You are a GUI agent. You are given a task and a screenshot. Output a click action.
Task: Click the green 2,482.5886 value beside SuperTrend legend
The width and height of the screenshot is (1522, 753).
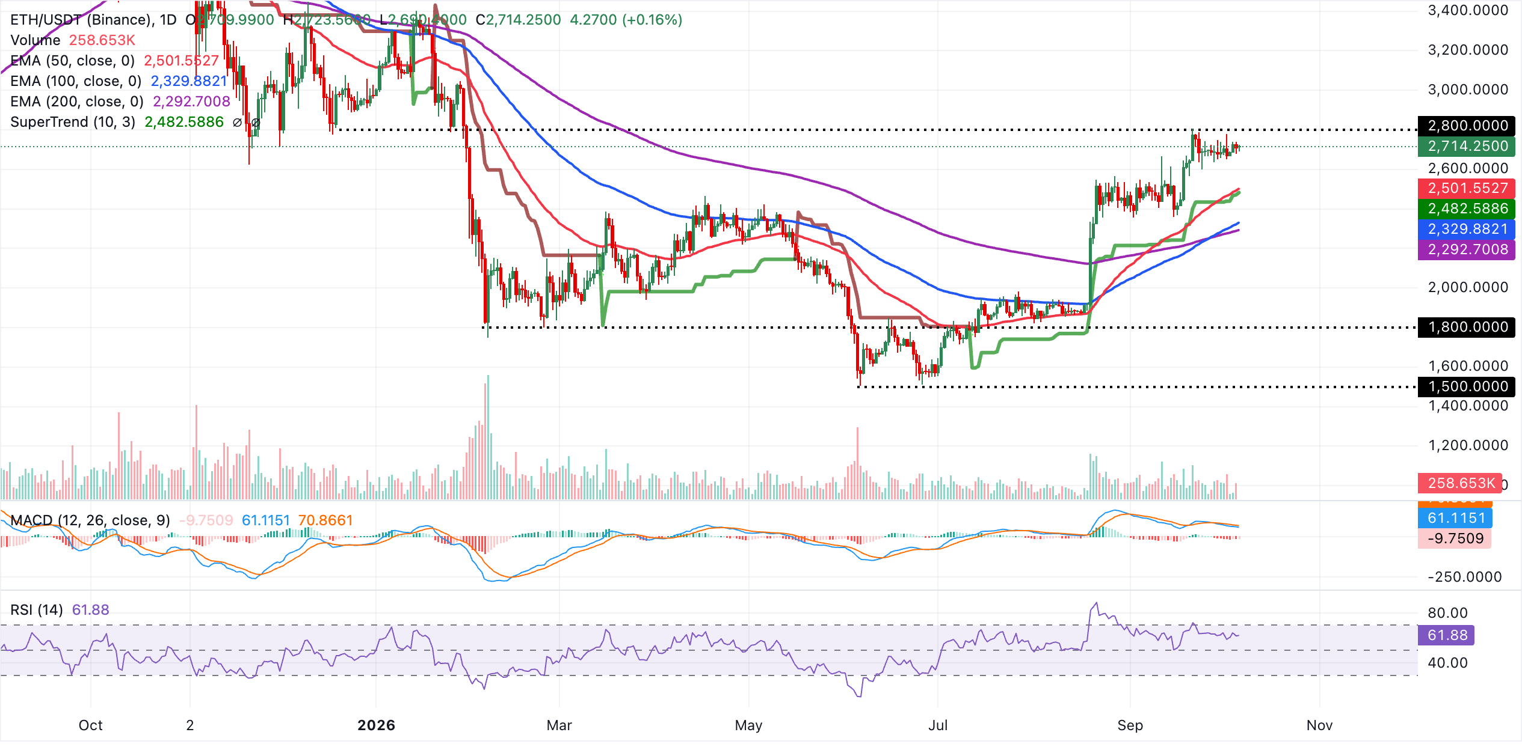point(184,122)
